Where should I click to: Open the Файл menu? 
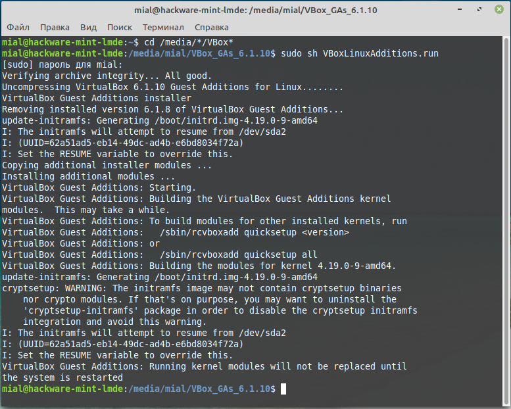(18, 28)
